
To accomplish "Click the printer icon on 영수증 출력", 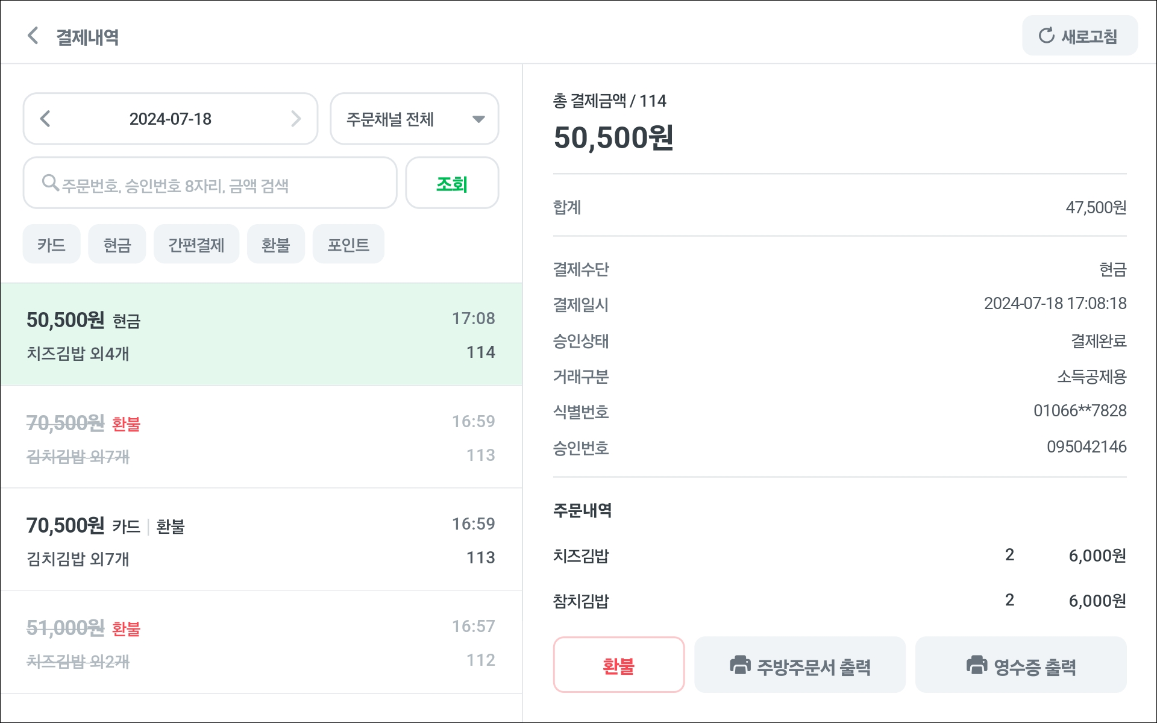I will pos(977,665).
